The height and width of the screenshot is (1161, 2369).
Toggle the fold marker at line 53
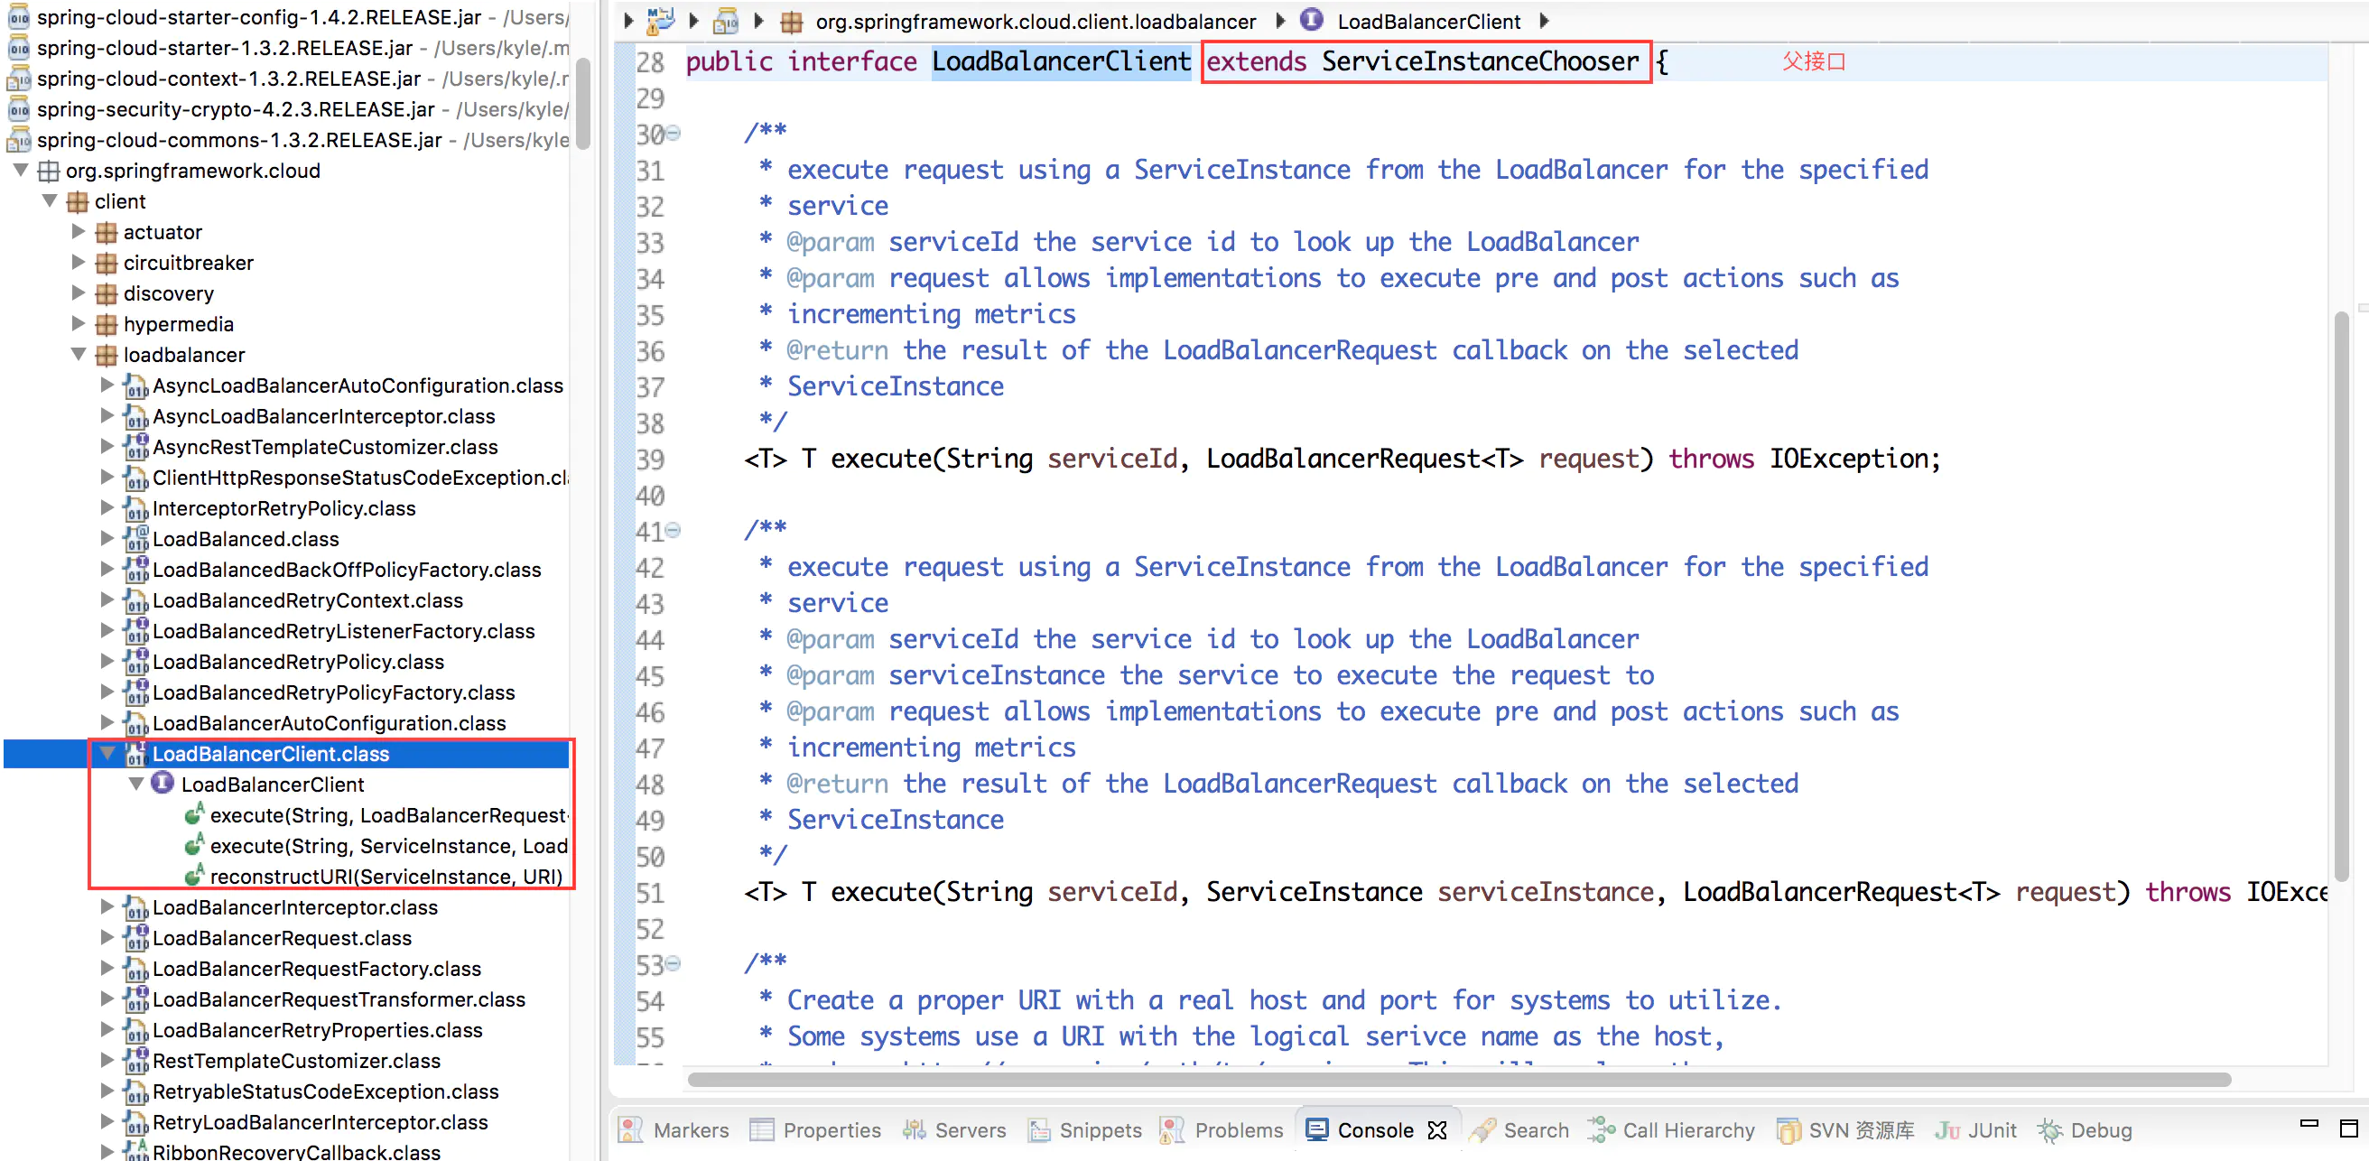click(x=674, y=963)
